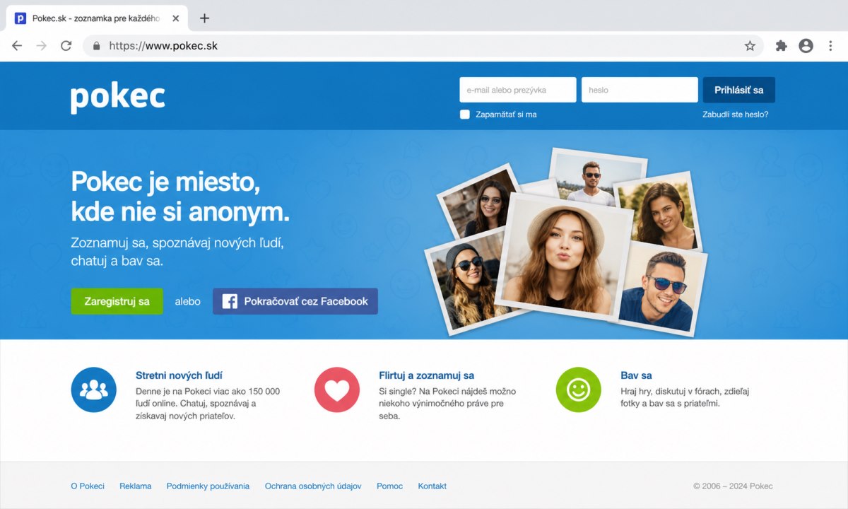The image size is (848, 509).
Task: Open the extensions puzzle icon
Action: pyautogui.click(x=781, y=46)
